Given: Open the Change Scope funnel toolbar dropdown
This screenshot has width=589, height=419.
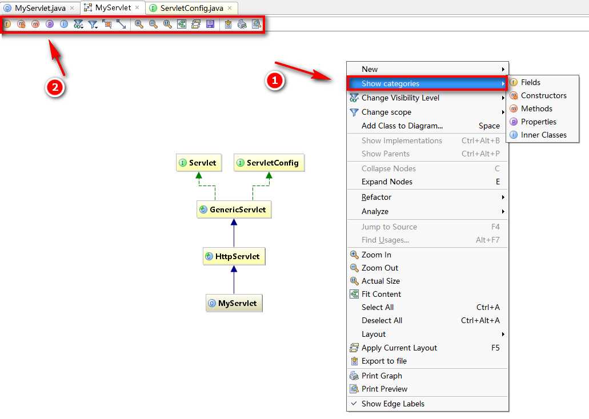Looking at the screenshot, I should coord(93,25).
